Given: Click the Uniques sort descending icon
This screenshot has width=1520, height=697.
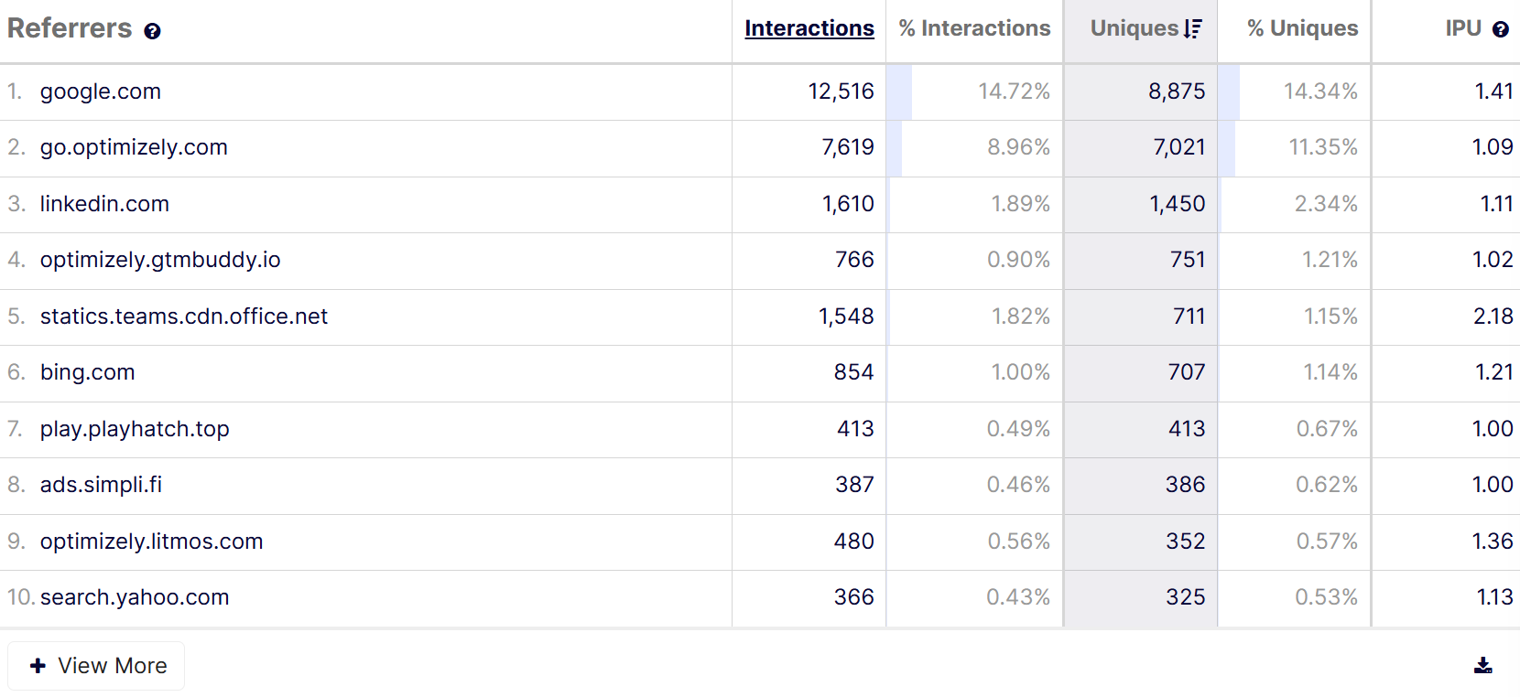Looking at the screenshot, I should (x=1192, y=29).
